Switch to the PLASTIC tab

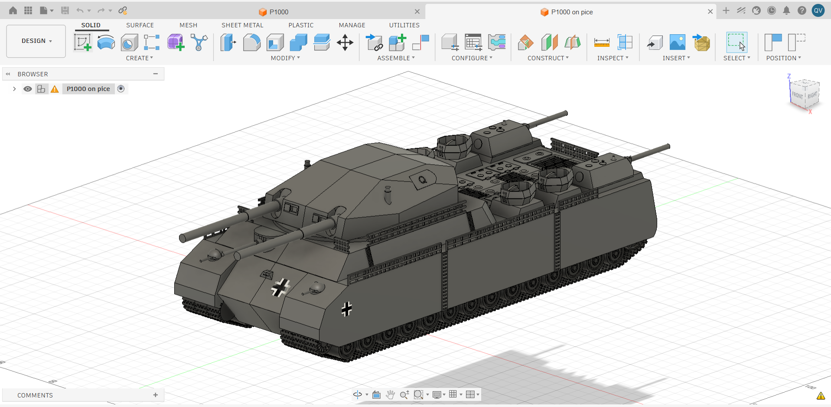[x=301, y=25]
